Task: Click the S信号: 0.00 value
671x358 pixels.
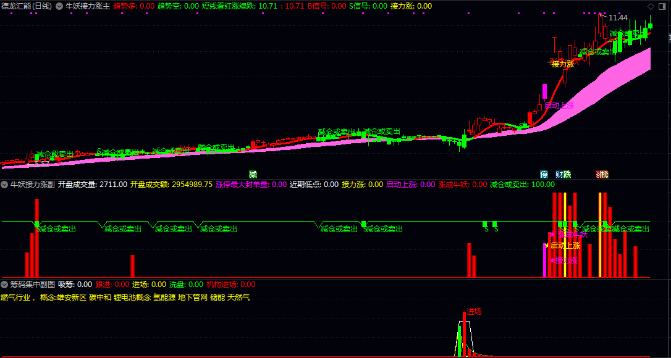Action: pyautogui.click(x=368, y=6)
